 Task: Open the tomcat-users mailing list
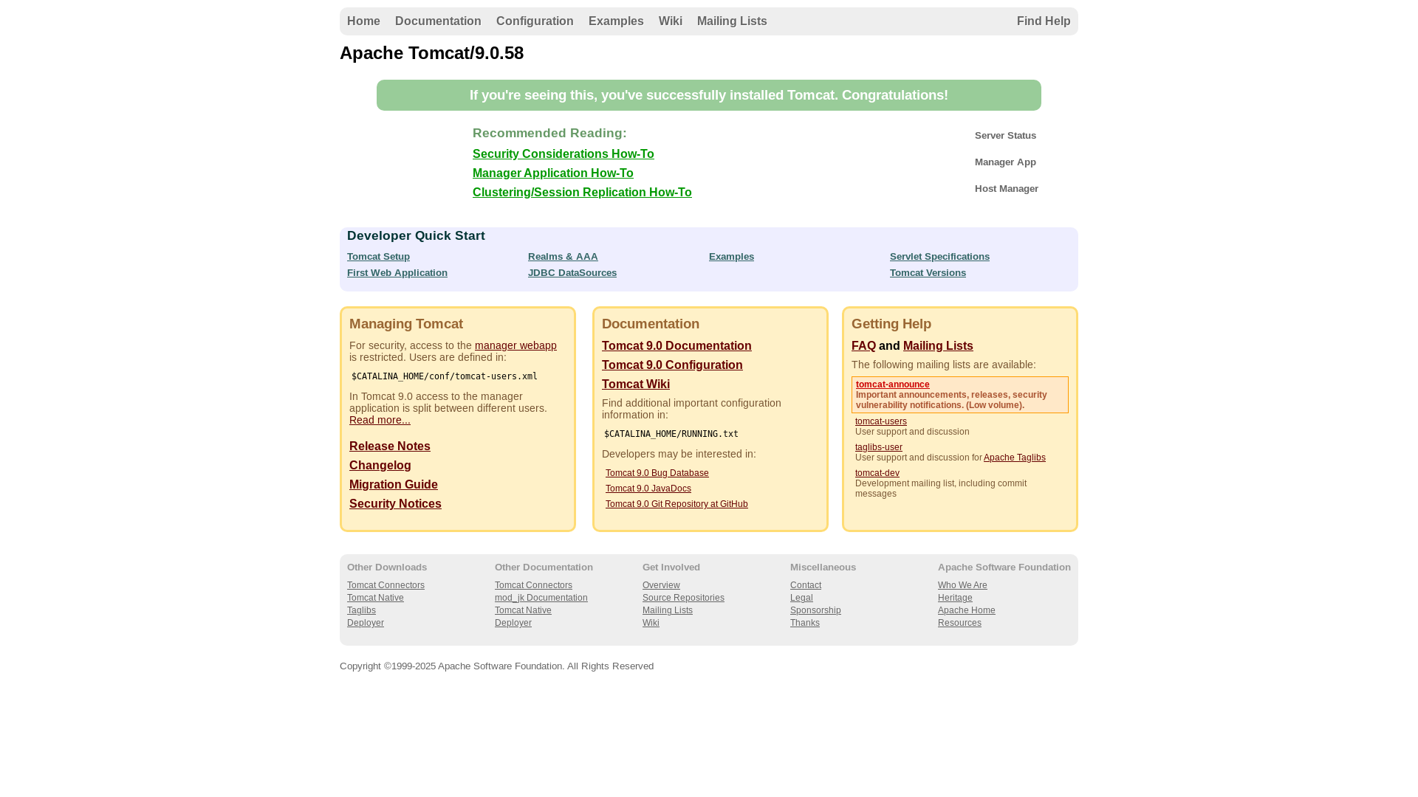point(881,421)
